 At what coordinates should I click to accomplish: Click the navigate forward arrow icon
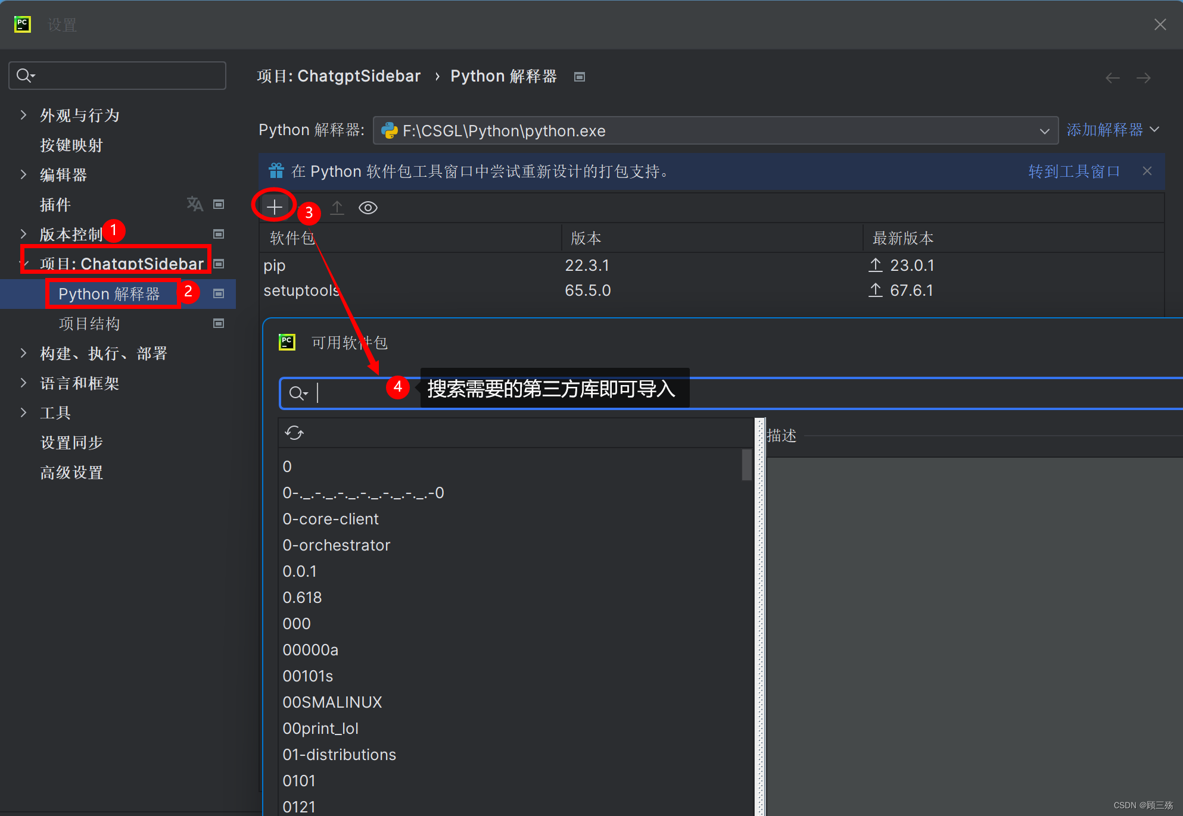[1144, 78]
